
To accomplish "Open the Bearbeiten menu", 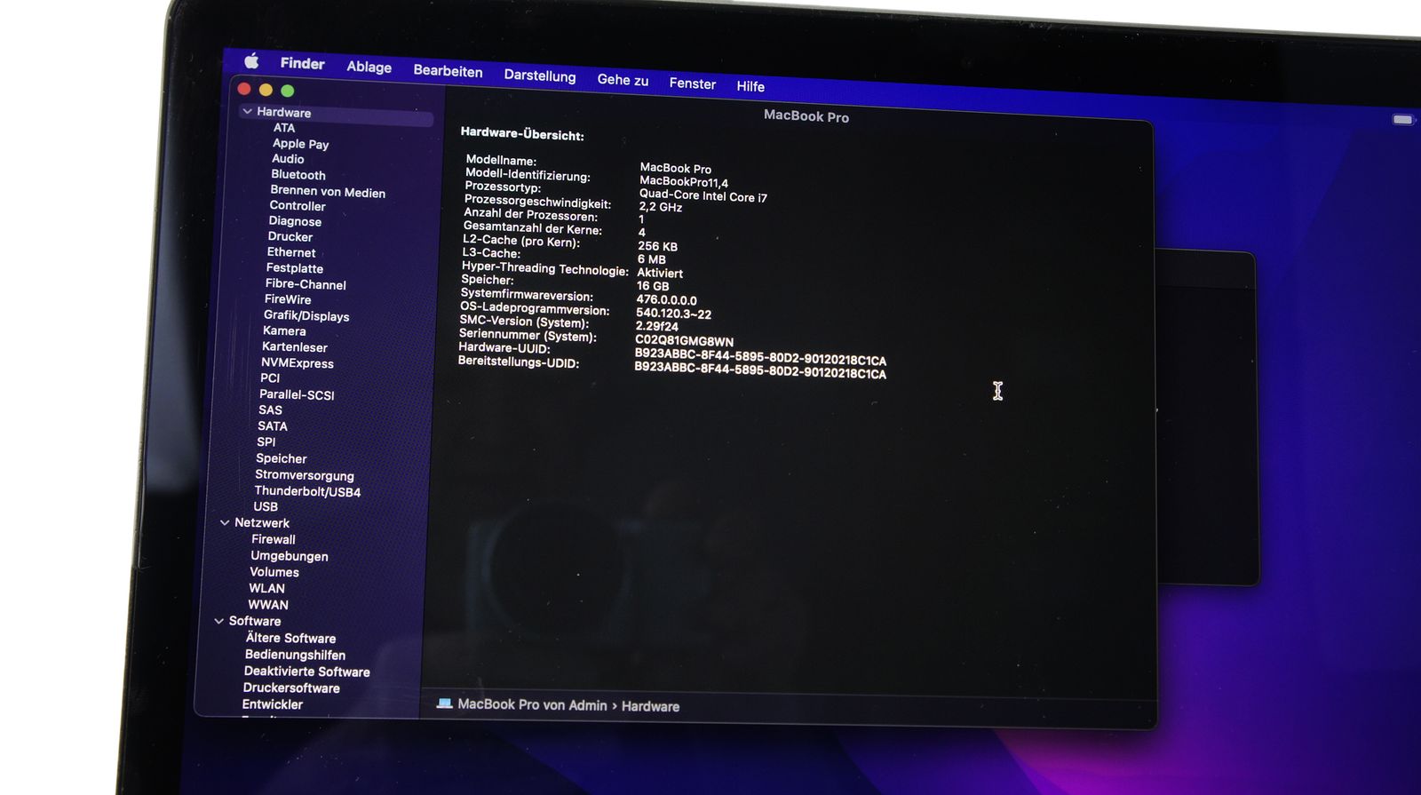I will 448,71.
